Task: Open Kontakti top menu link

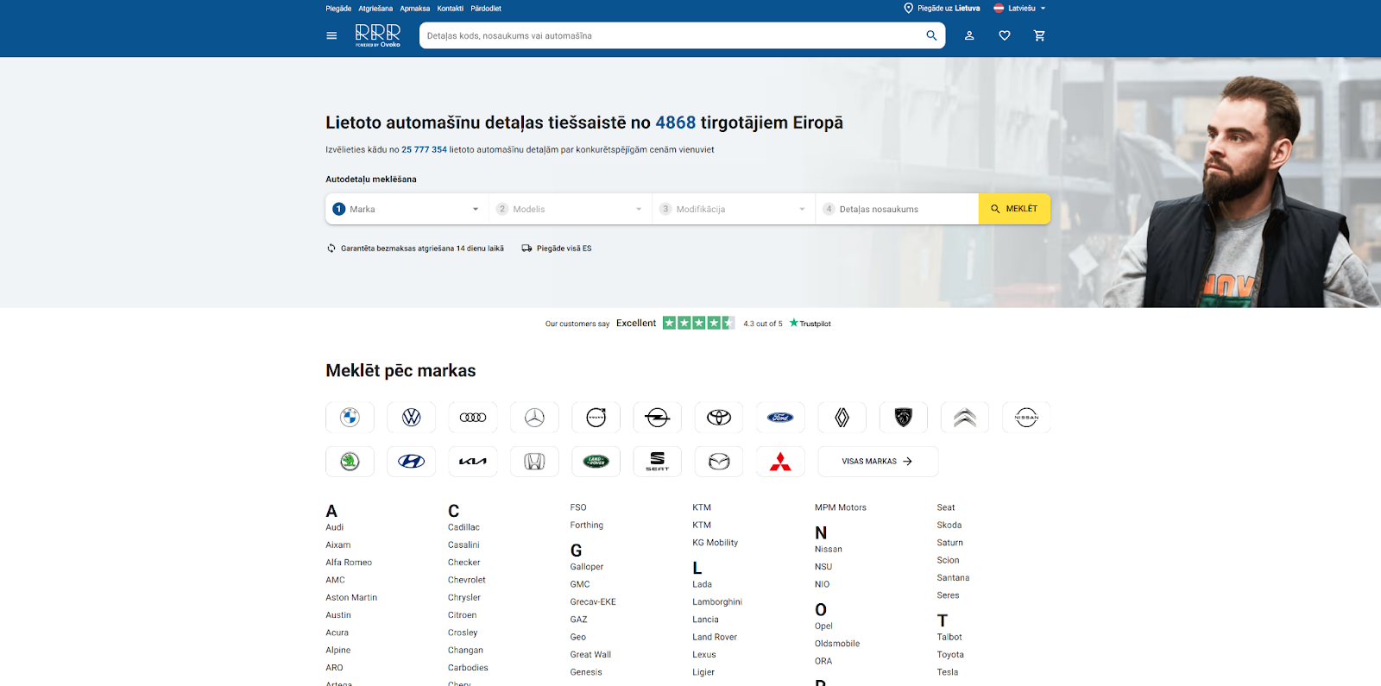Action: pyautogui.click(x=451, y=9)
